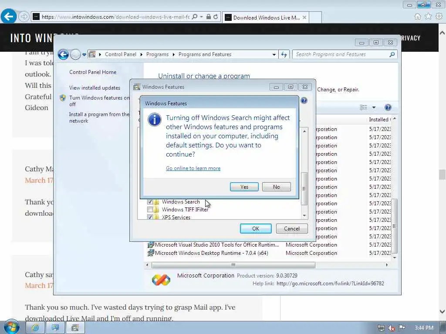This screenshot has width=446, height=334.
Task: Refresh the Programs and Features address bar
Action: (x=284, y=54)
